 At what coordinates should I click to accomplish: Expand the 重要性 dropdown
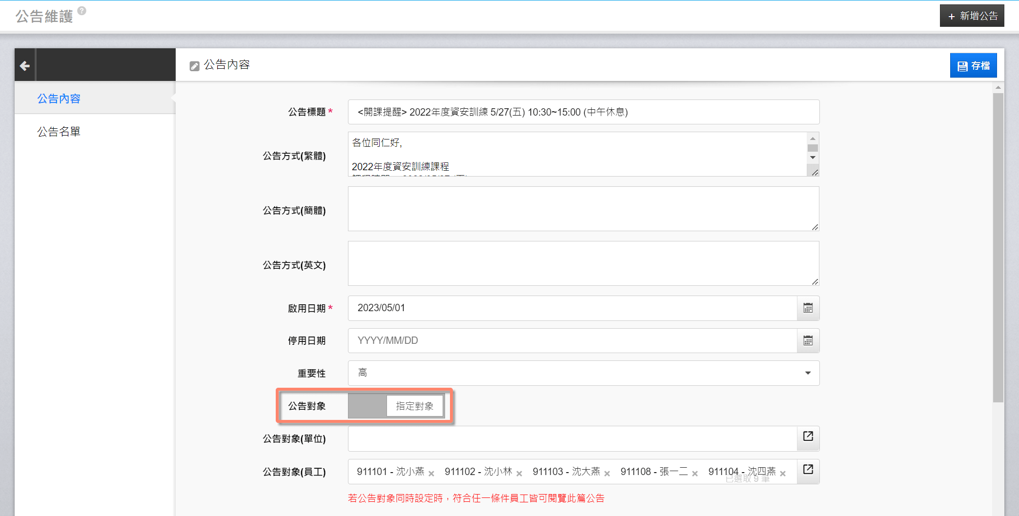pyautogui.click(x=583, y=373)
